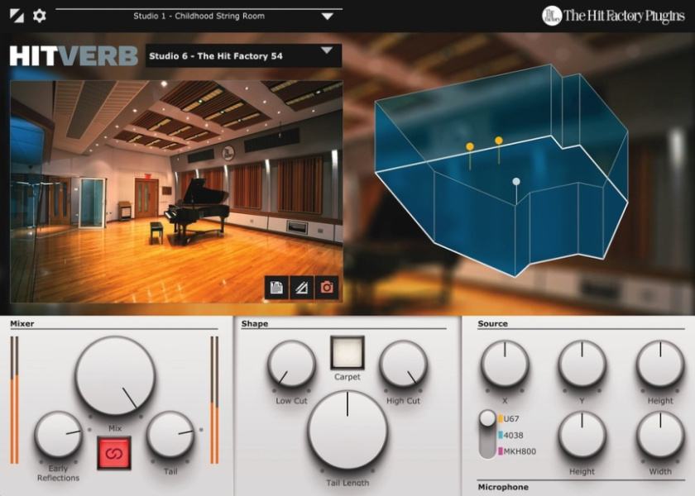This screenshot has width=695, height=496.
Task: Click the Source Height knob
Action: pos(660,364)
